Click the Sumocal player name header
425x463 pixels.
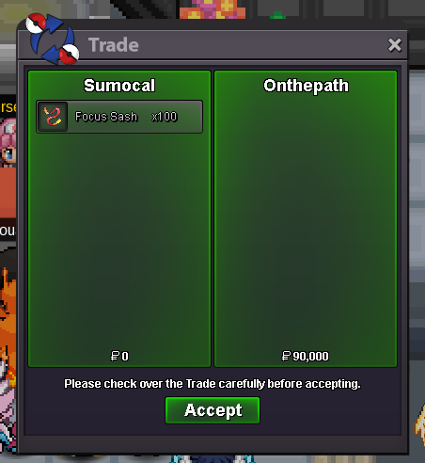tap(119, 86)
